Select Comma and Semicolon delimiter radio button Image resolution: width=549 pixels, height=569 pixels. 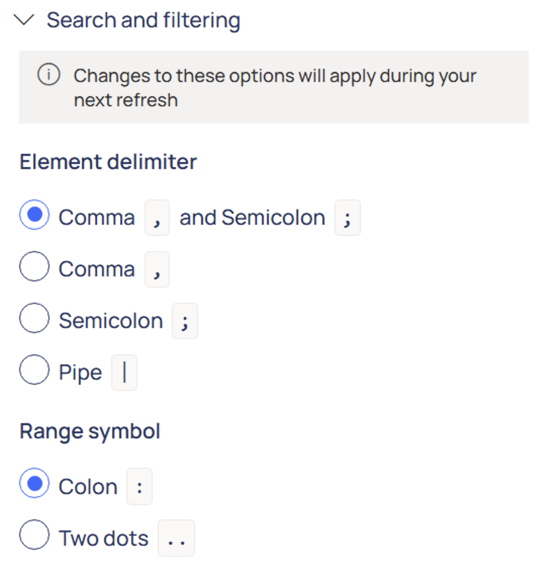click(34, 215)
